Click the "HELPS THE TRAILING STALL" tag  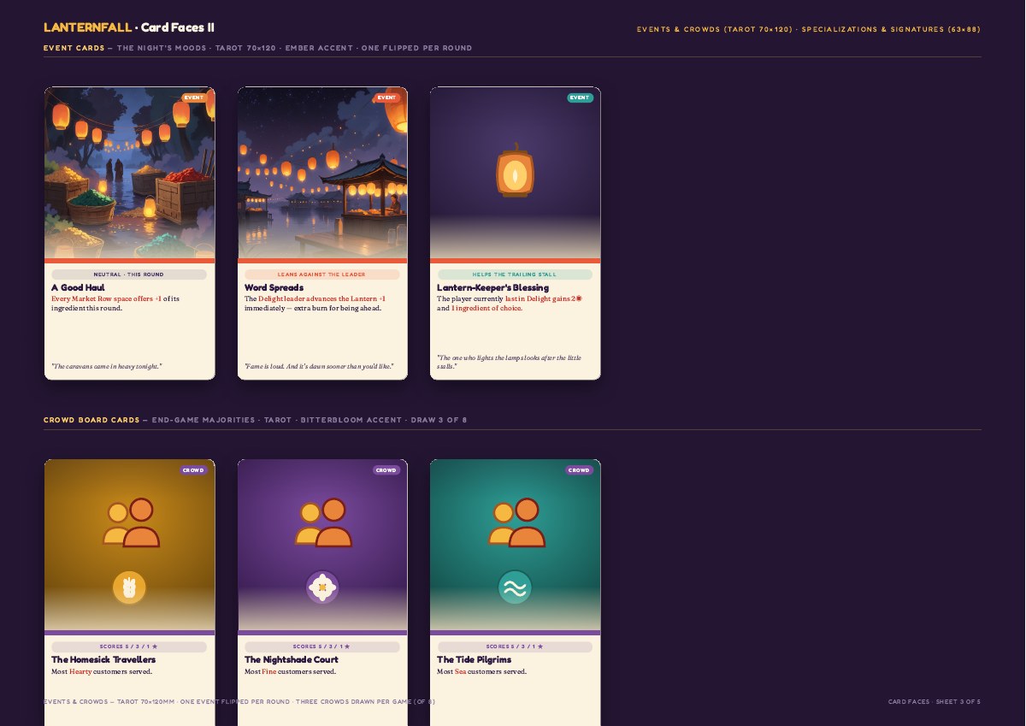point(515,274)
